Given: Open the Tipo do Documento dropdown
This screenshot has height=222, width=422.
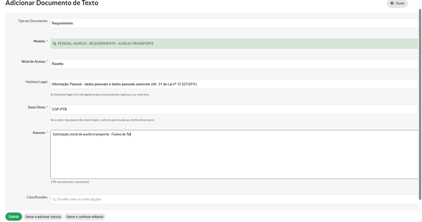Looking at the screenshot, I should tap(234, 23).
